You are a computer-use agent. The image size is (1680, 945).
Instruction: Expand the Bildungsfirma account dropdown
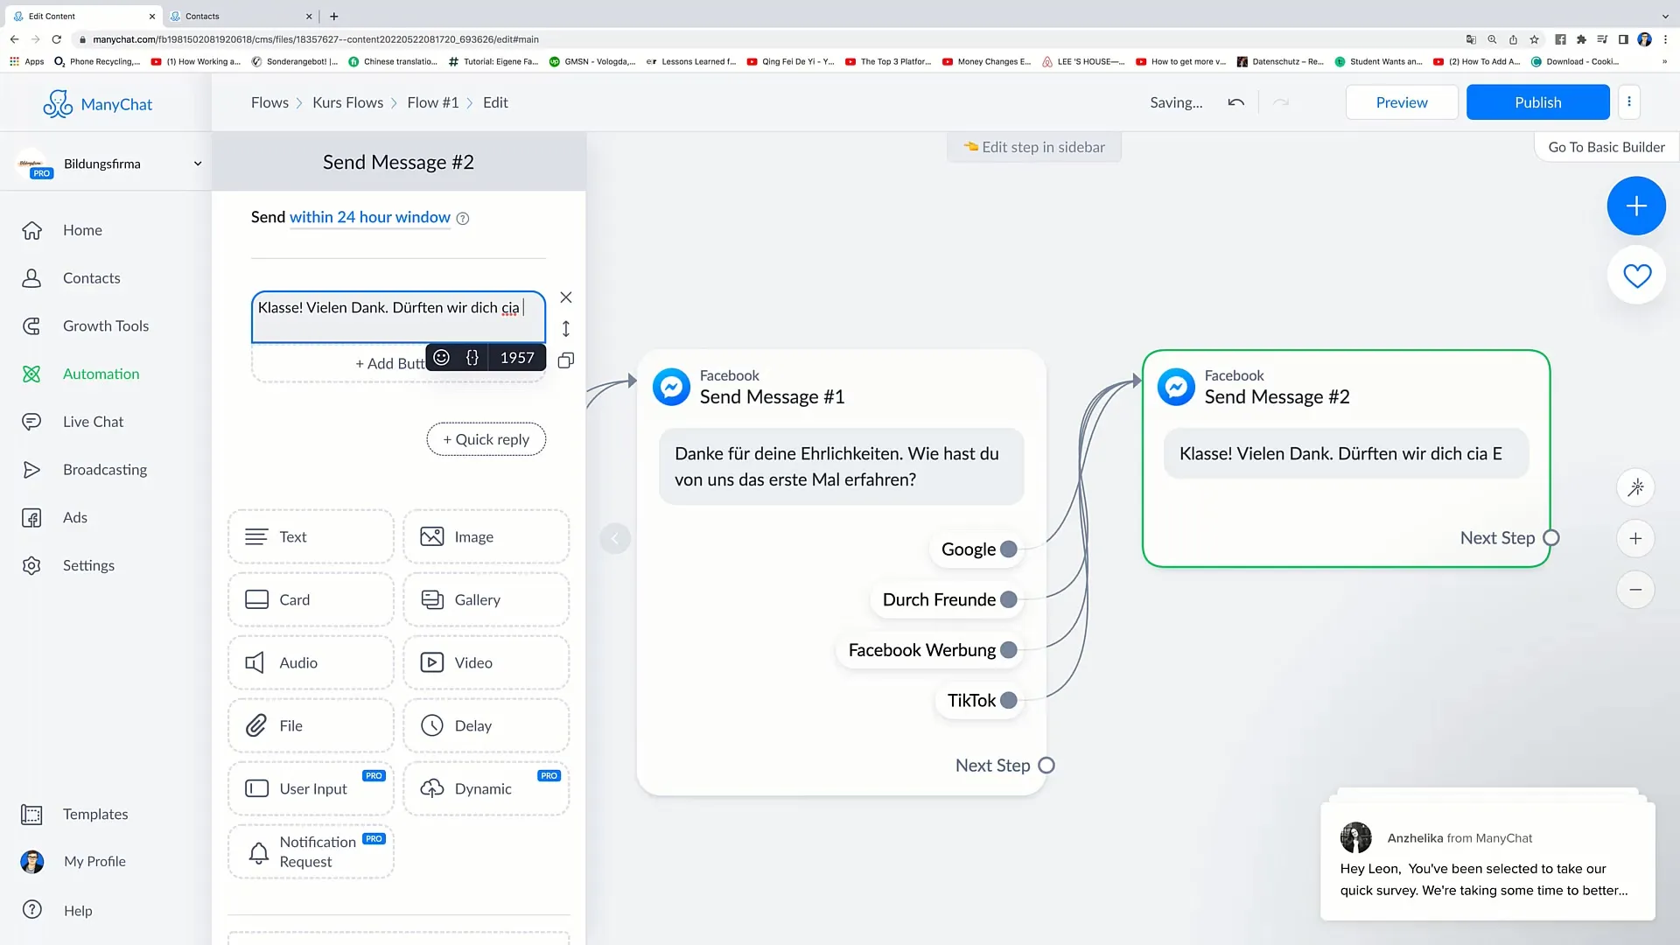[x=199, y=163]
